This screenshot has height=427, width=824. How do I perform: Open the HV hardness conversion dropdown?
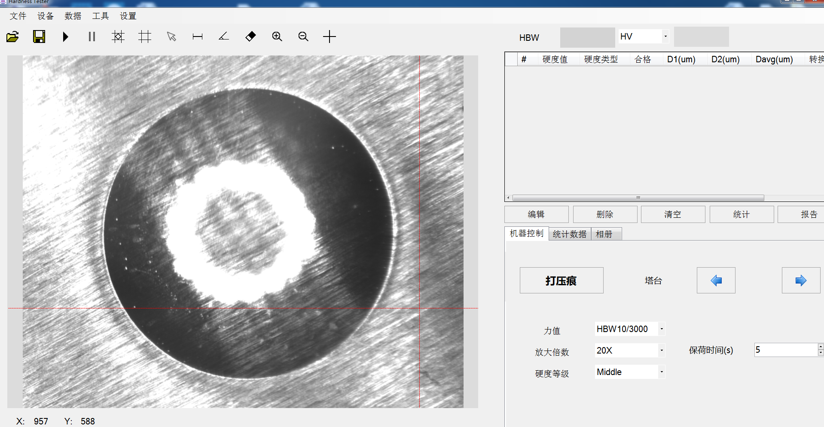pos(665,37)
